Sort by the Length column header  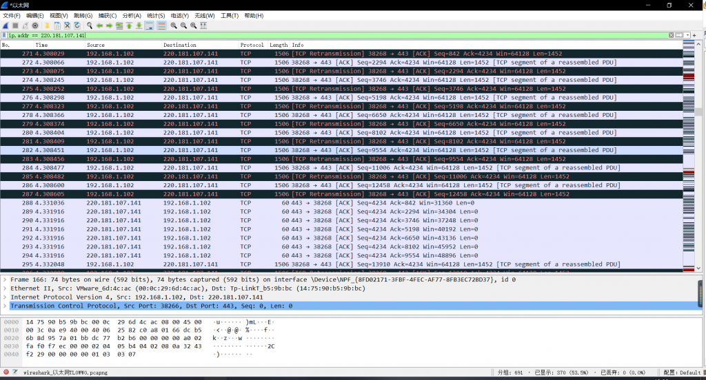(279, 45)
